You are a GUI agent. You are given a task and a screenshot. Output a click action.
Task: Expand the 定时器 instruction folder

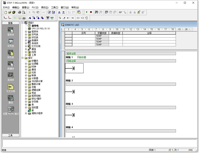click(x=26, y=107)
